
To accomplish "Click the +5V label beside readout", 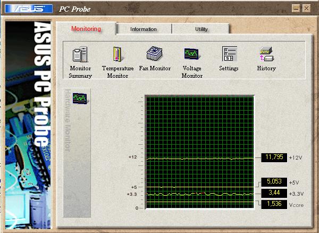I will click(x=294, y=182).
